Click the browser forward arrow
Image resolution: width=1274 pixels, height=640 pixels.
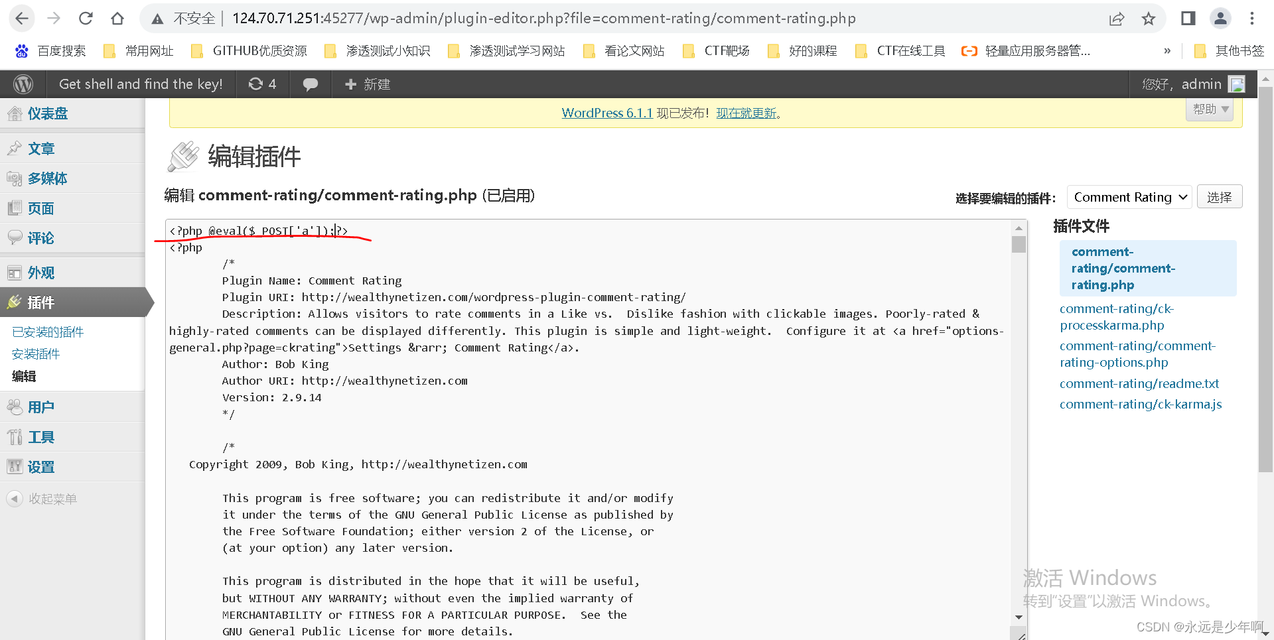click(54, 19)
